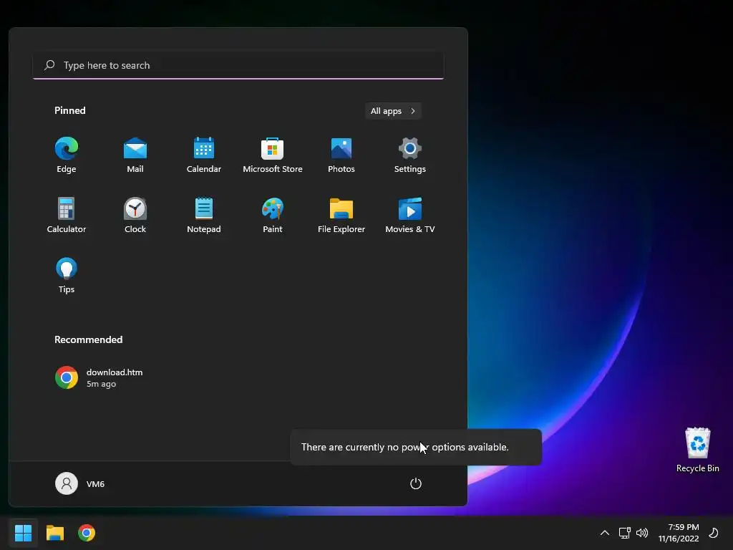Open the Tips app
Image resolution: width=733 pixels, height=550 pixels.
click(x=67, y=276)
